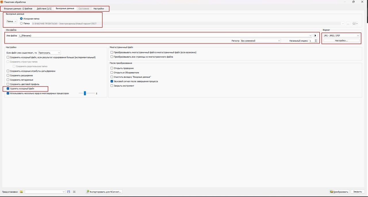Image resolution: width=368 pixels, height=197 pixels.
Task: Open format Настройки... button
Action: pyautogui.click(x=342, y=41)
